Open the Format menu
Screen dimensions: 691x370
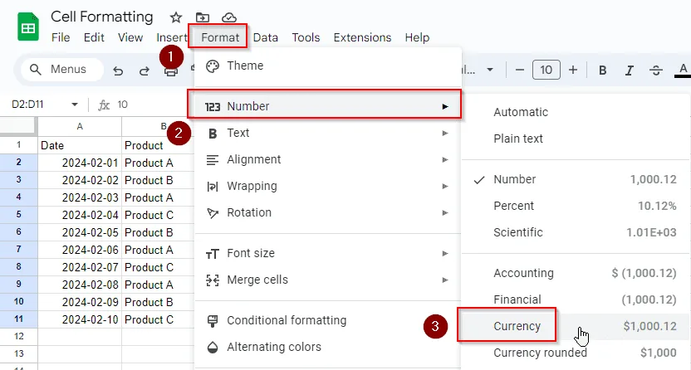click(220, 37)
